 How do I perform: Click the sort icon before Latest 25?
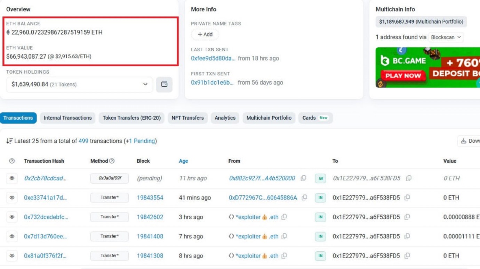tap(9, 141)
